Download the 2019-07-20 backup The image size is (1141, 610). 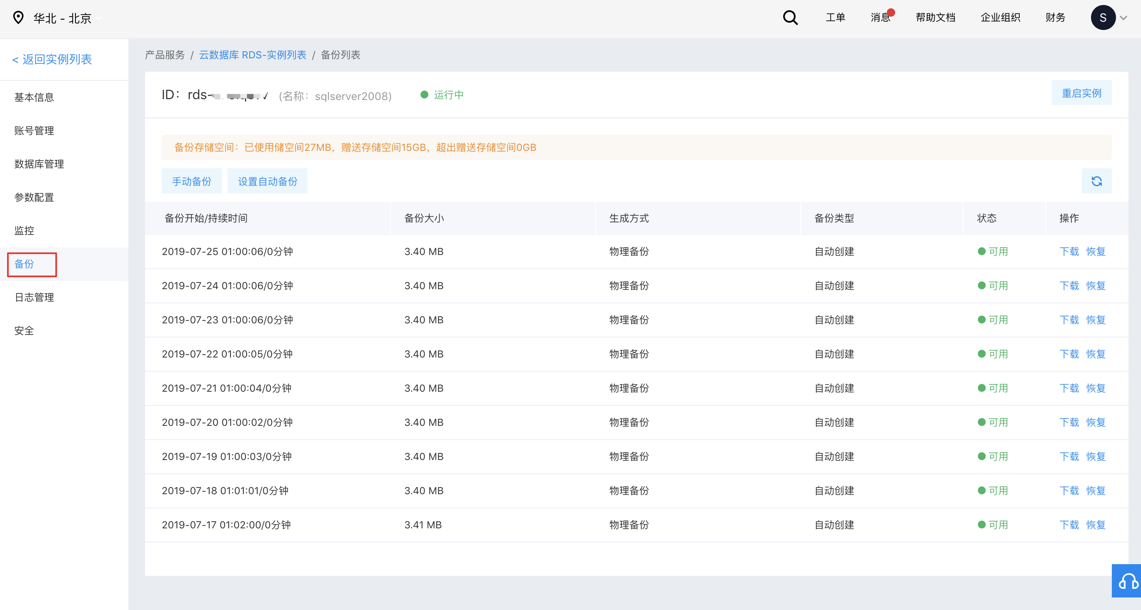tap(1069, 422)
